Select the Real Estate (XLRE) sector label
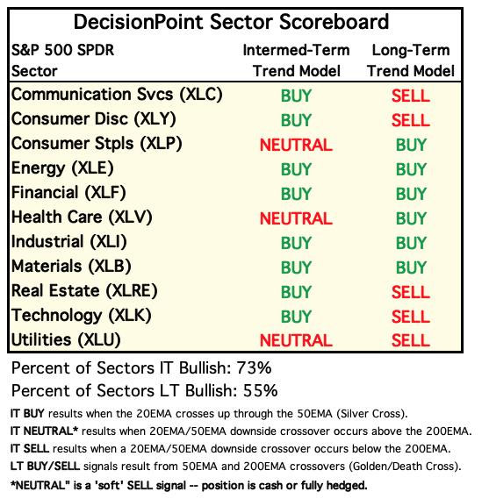Image resolution: width=482 pixels, height=499 pixels. click(84, 291)
